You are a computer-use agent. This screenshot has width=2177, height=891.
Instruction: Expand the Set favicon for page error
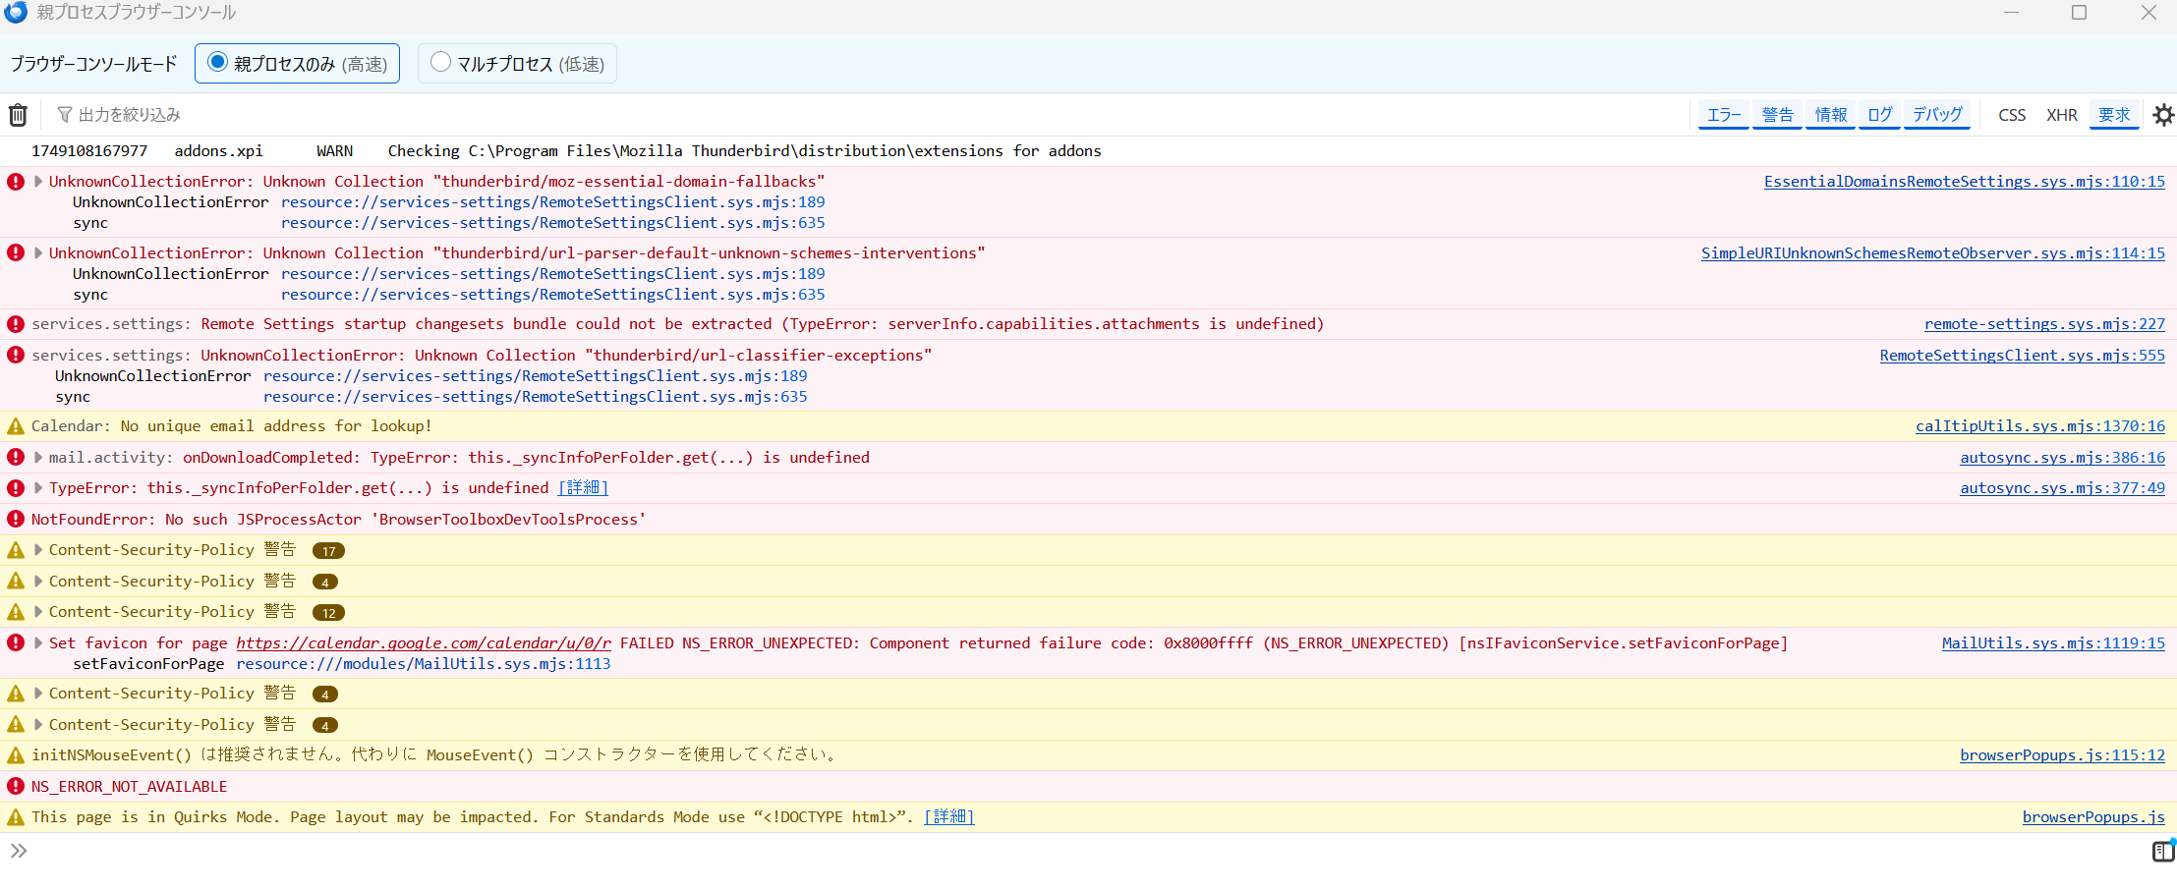(38, 643)
